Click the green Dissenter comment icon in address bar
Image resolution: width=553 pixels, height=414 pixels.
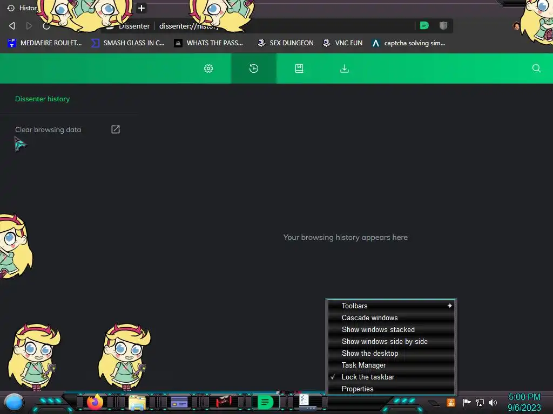pyautogui.click(x=424, y=25)
